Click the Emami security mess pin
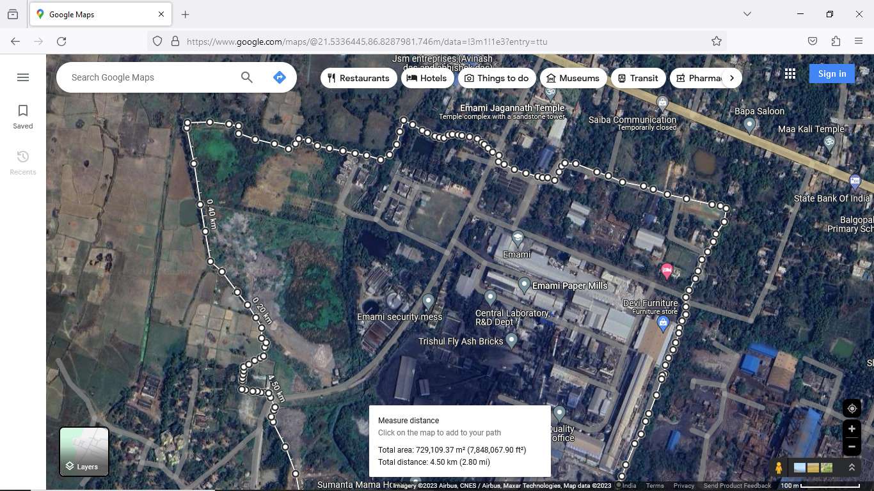874x491 pixels. coord(428,302)
